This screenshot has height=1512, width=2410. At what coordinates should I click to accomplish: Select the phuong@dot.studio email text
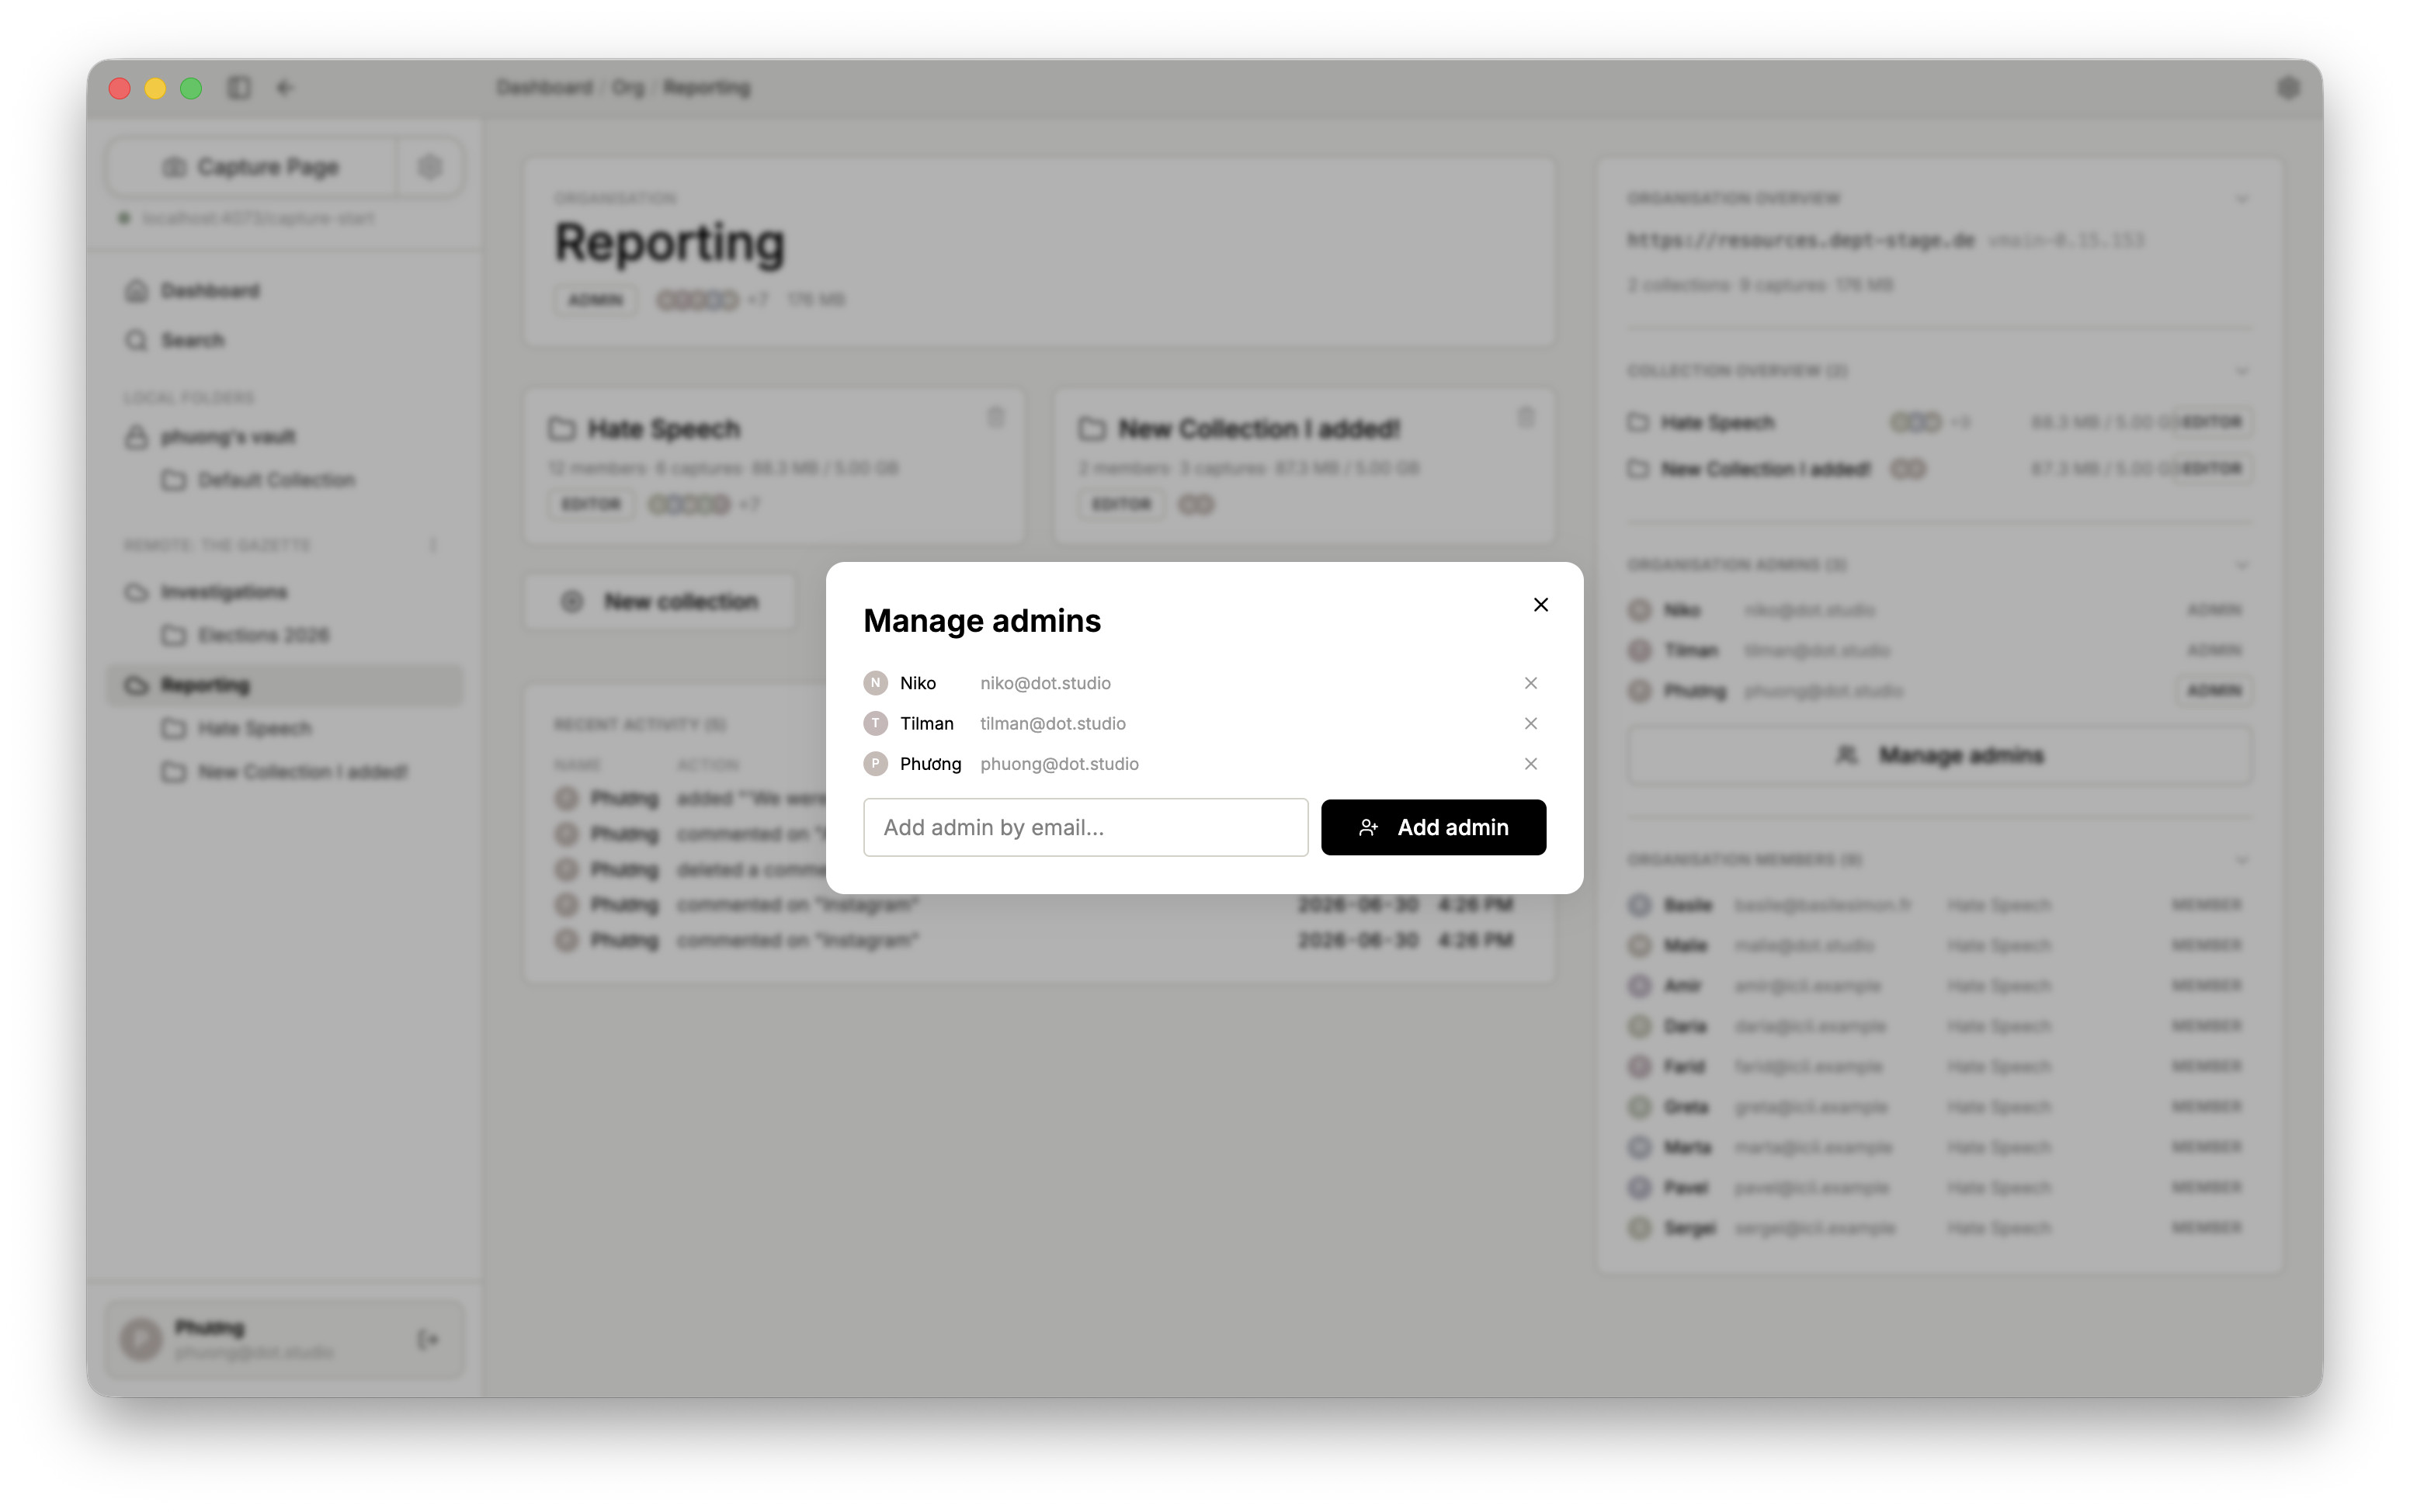pos(1059,764)
